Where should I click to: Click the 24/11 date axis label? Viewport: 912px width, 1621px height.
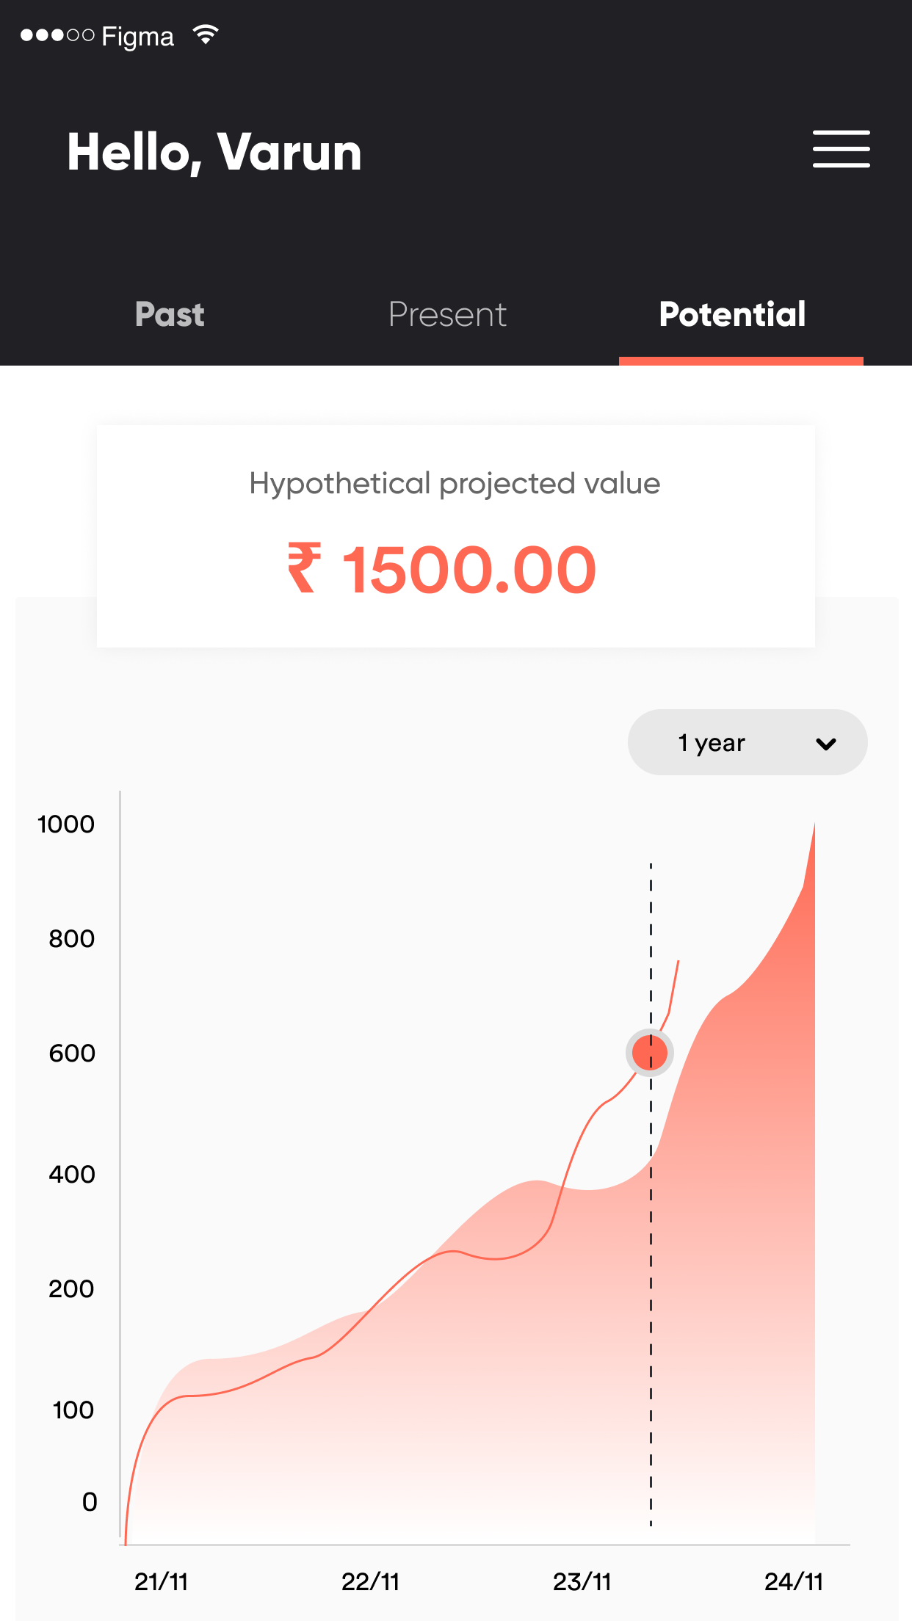pyautogui.click(x=793, y=1581)
